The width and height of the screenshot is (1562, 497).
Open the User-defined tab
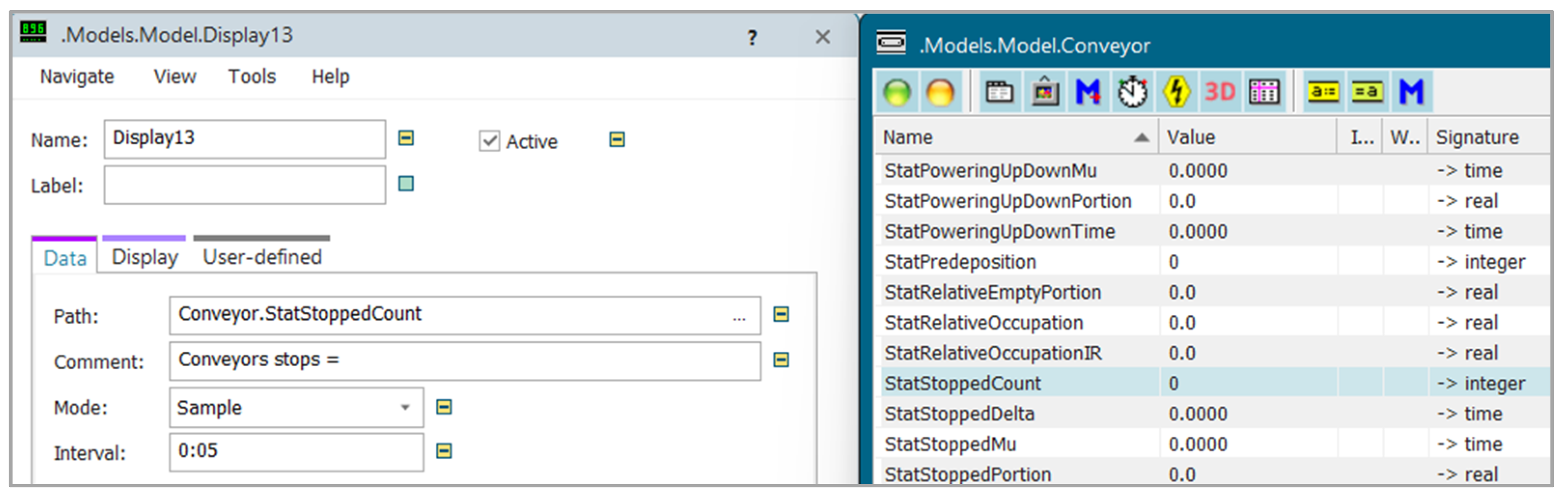(262, 257)
